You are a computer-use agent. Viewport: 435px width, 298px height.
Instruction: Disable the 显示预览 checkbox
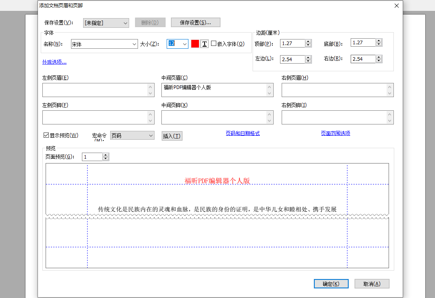(x=46, y=135)
